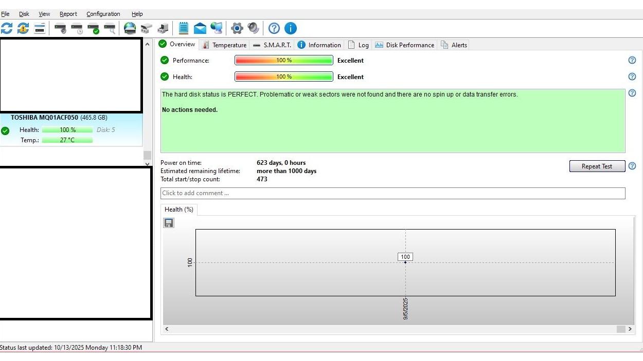Click the Refresh toolbar icon
643x361 pixels.
coord(7,28)
